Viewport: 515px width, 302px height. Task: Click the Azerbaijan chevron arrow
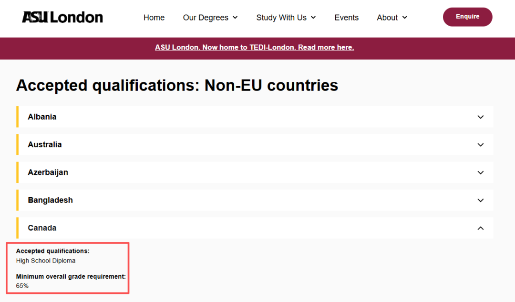(x=481, y=172)
